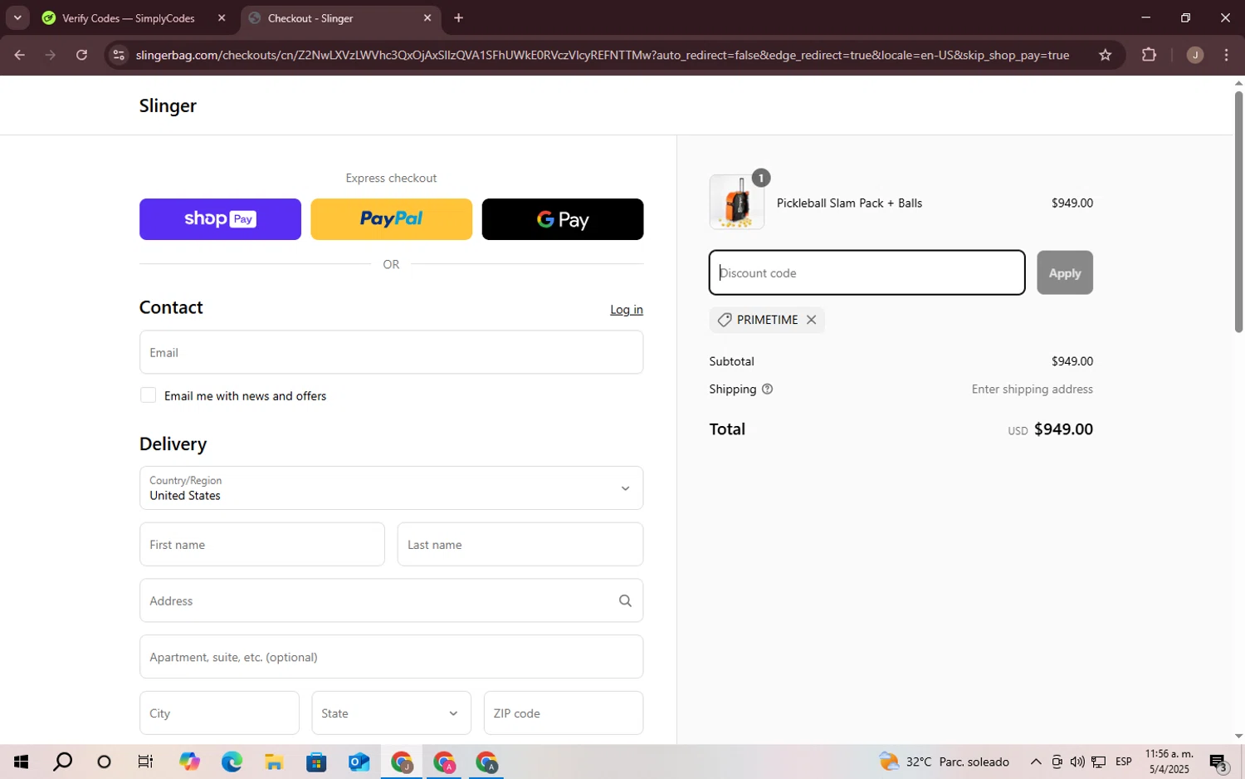The width and height of the screenshot is (1245, 779).
Task: Open Microsoft Store from taskbar
Action: (316, 762)
